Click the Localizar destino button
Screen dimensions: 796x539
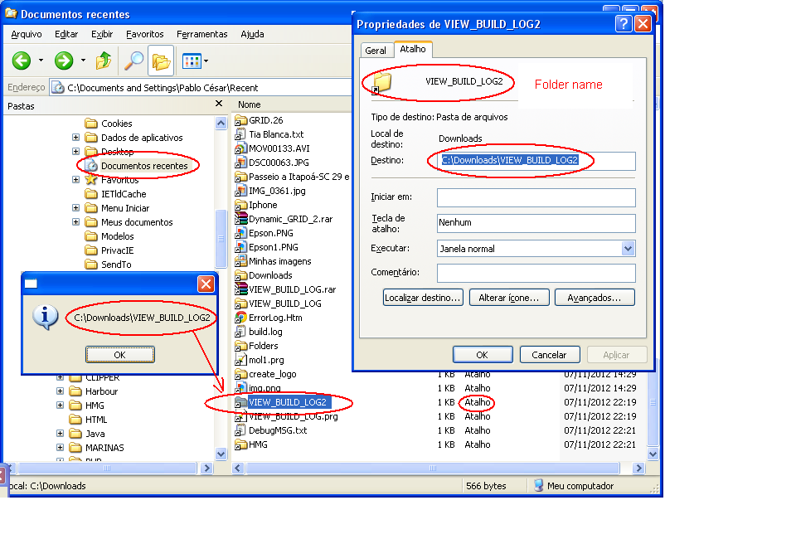pos(423,297)
